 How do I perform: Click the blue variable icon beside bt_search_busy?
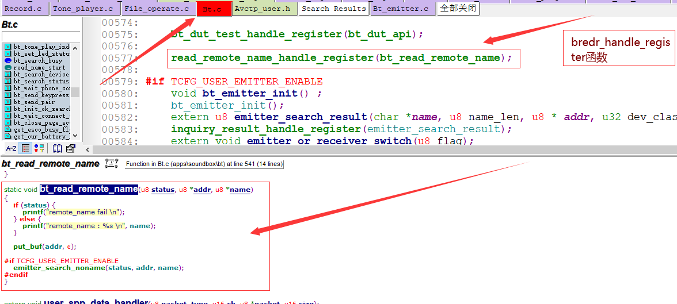click(8, 60)
